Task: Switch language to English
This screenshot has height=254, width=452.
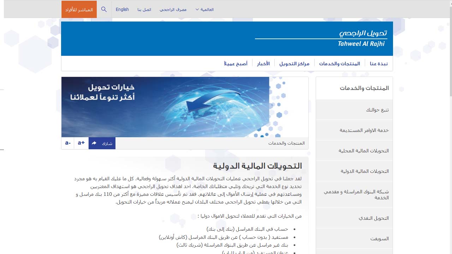Action: click(122, 10)
